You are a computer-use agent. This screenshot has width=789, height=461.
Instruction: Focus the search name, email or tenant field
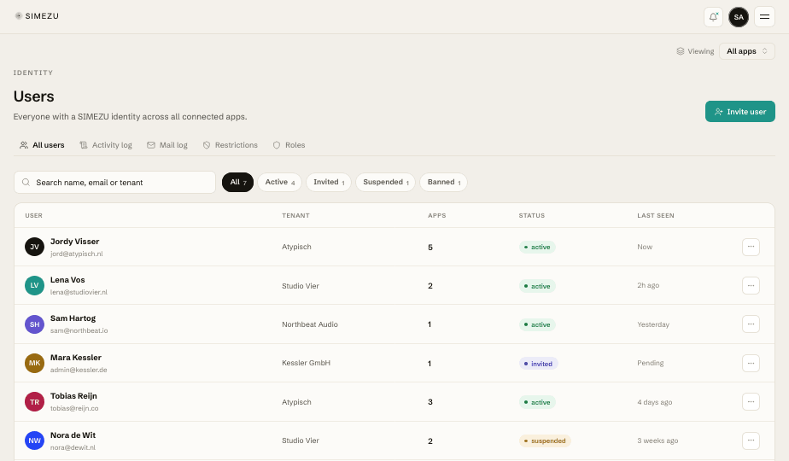click(114, 182)
